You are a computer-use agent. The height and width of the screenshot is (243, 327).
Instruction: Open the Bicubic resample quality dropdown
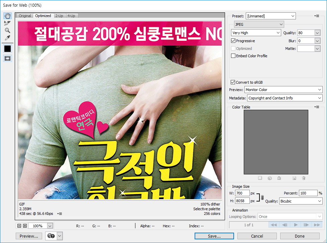[301, 201]
